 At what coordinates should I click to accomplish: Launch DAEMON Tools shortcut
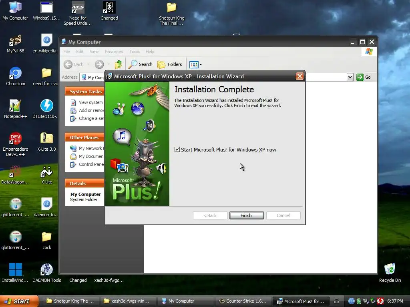[46, 273]
